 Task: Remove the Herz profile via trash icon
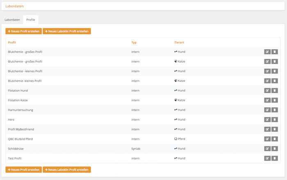pos(275,119)
